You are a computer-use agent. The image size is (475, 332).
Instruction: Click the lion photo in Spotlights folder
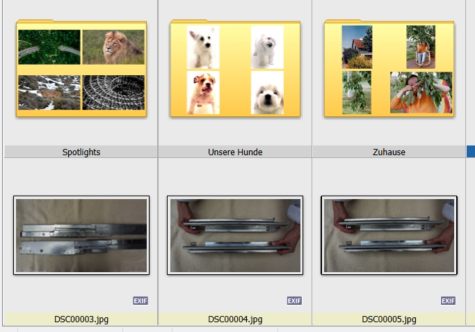tap(113, 47)
